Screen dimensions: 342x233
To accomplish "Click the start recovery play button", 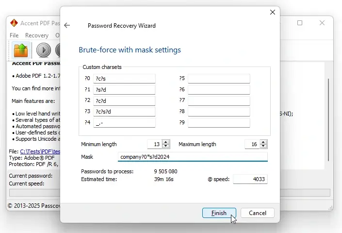I will pos(43,50).
